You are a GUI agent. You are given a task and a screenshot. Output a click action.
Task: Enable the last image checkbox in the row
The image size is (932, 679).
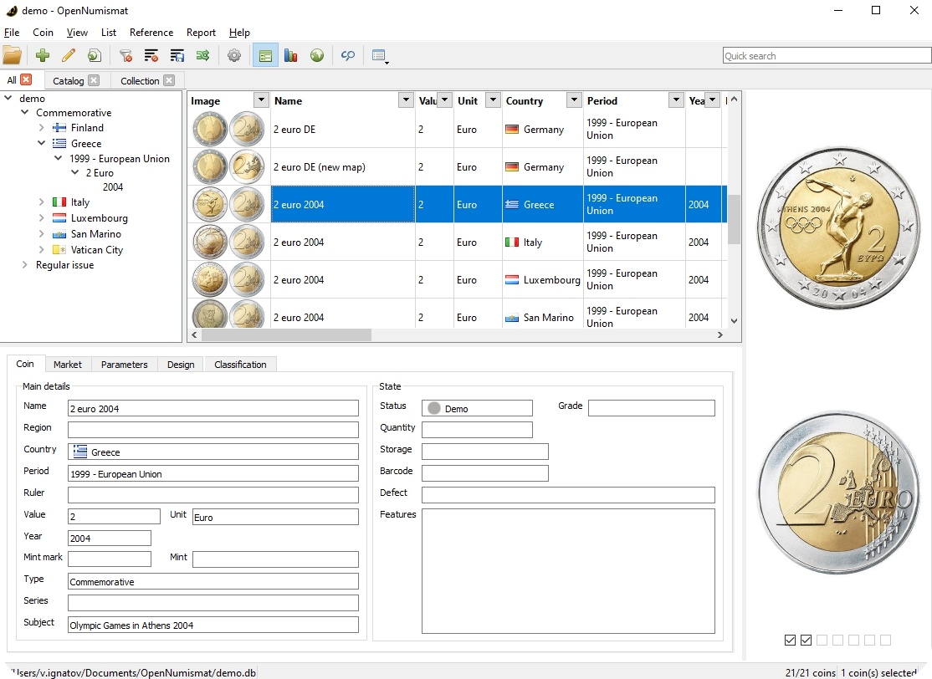click(886, 640)
